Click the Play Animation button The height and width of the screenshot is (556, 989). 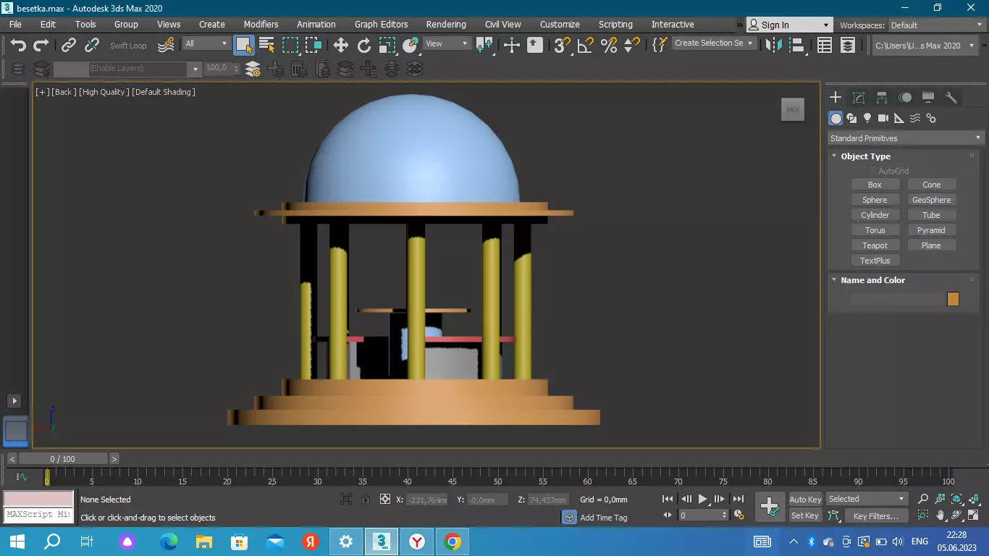[703, 499]
